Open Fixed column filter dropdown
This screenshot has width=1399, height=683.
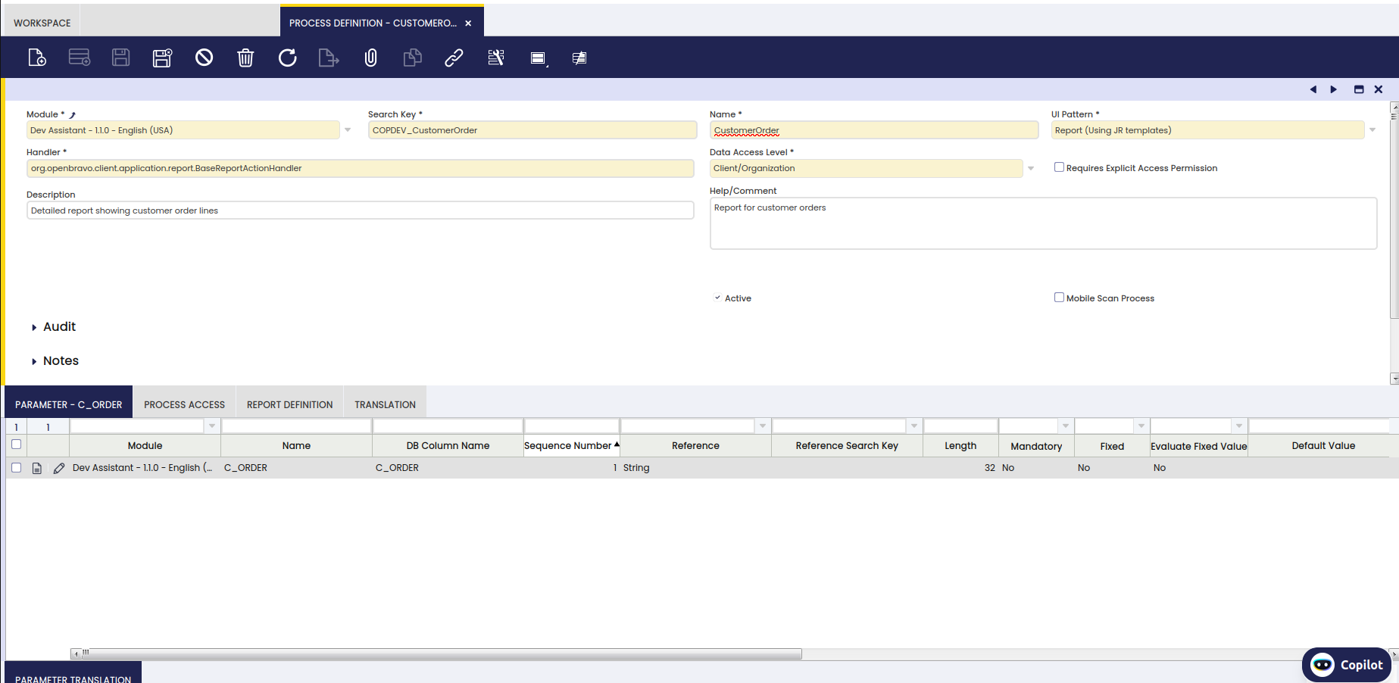tap(1141, 426)
